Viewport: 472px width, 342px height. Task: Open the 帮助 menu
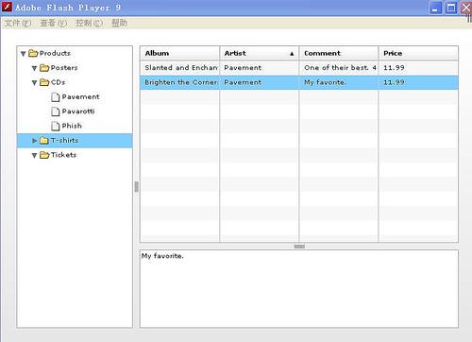tap(119, 23)
